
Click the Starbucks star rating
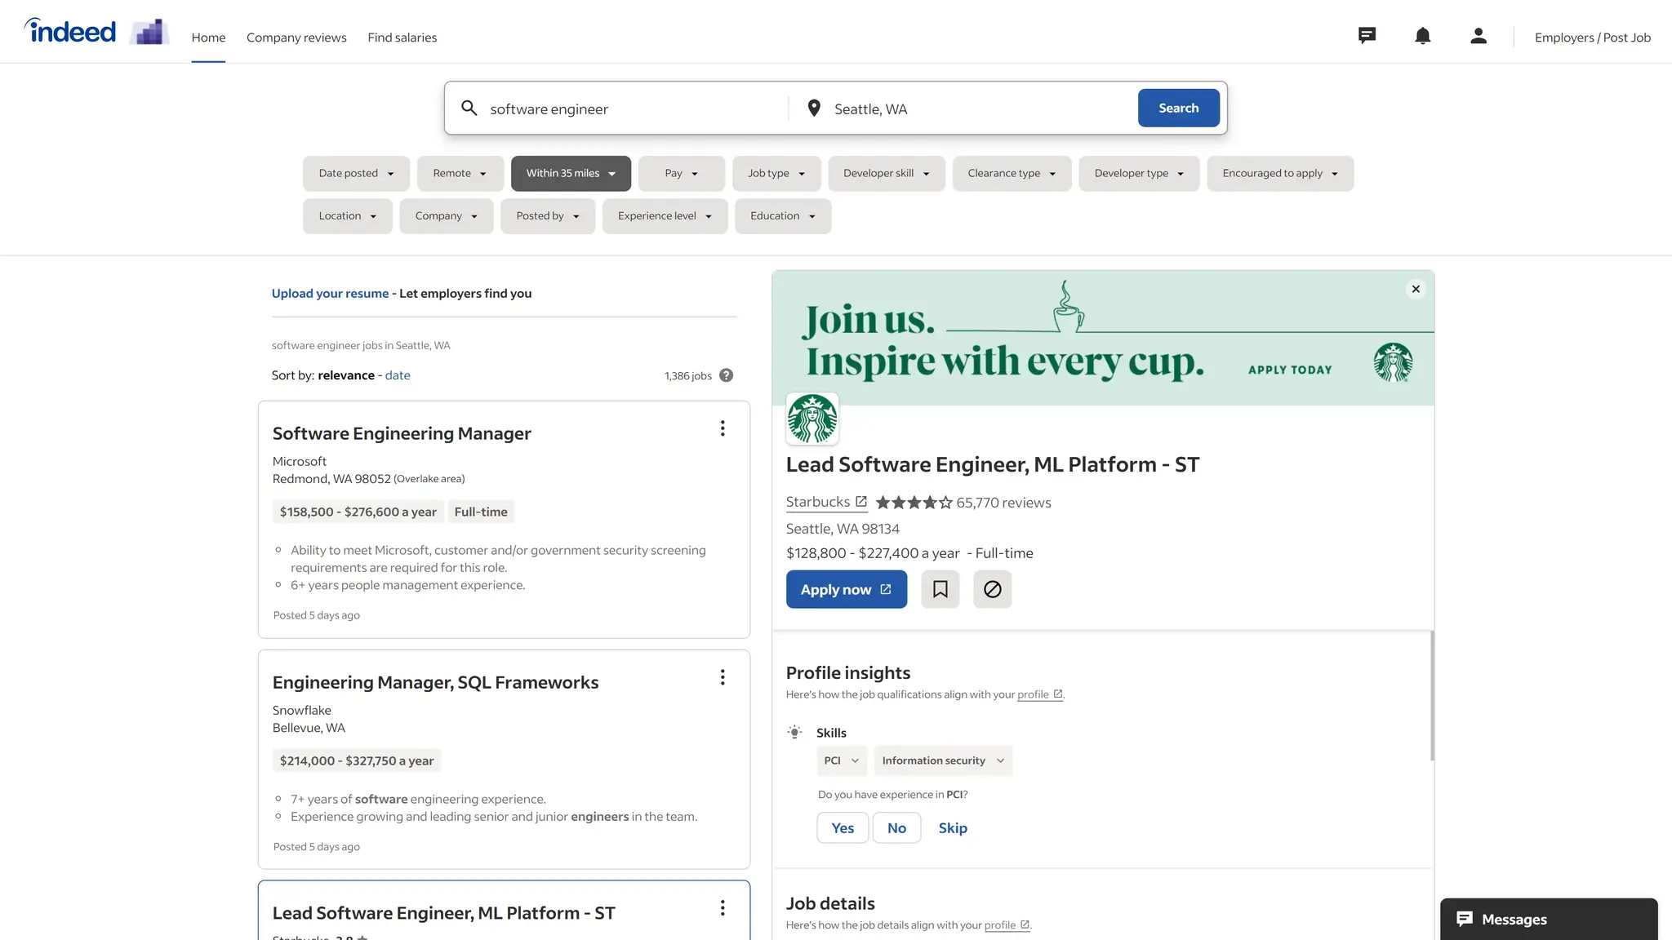click(914, 503)
